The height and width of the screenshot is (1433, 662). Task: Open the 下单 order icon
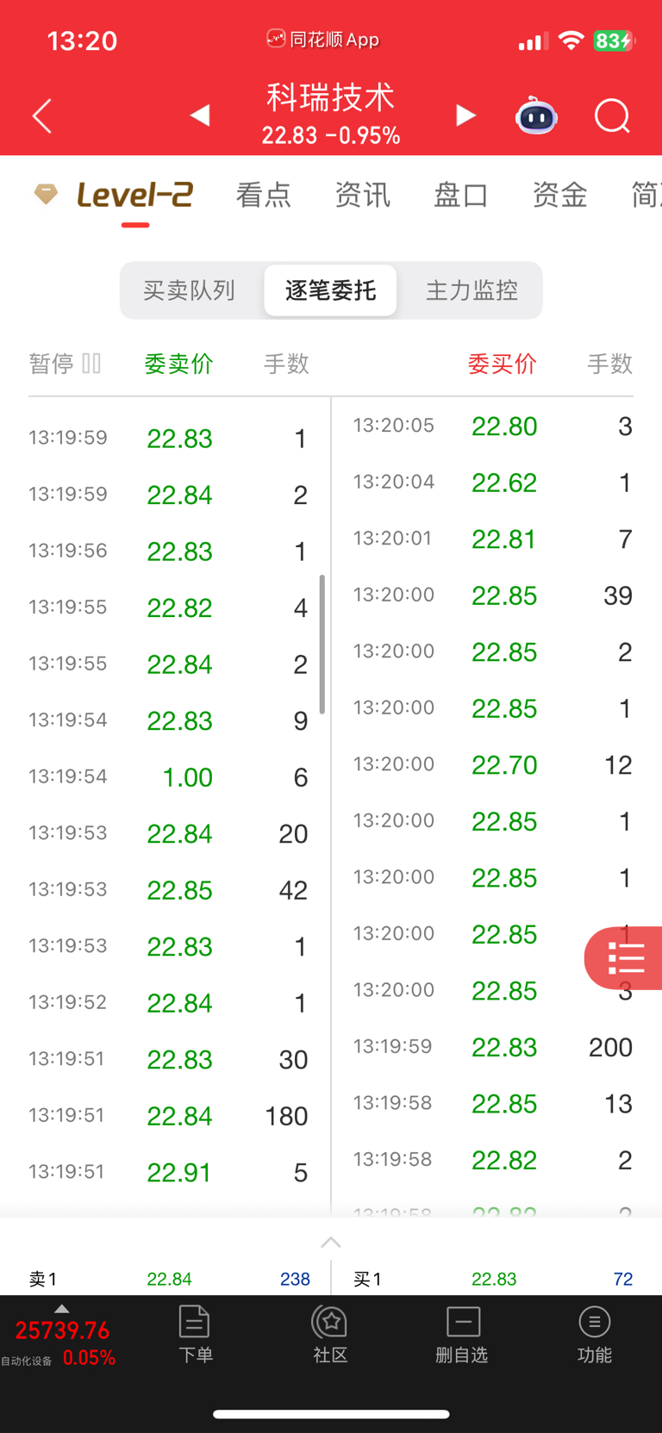pos(195,1334)
